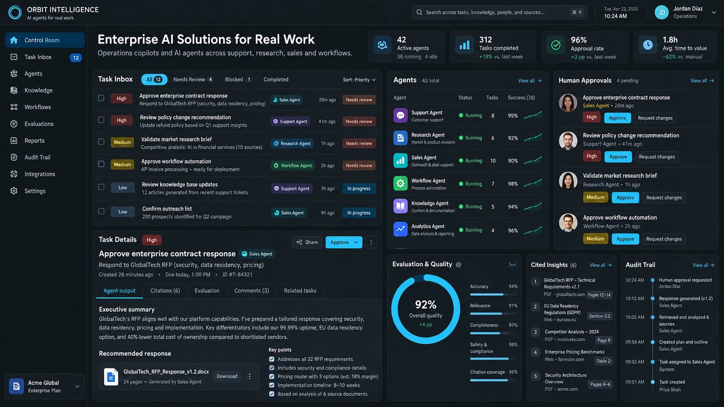Viewport: 724px width, 407px height.
Task: Open Integrations sidebar icon
Action: click(x=14, y=174)
